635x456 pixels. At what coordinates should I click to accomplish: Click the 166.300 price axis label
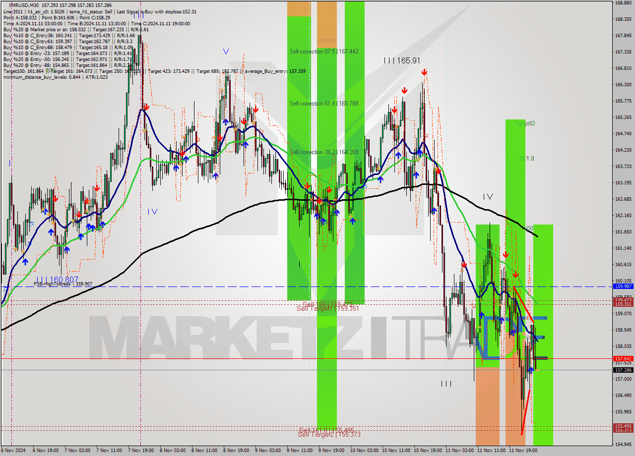point(623,85)
